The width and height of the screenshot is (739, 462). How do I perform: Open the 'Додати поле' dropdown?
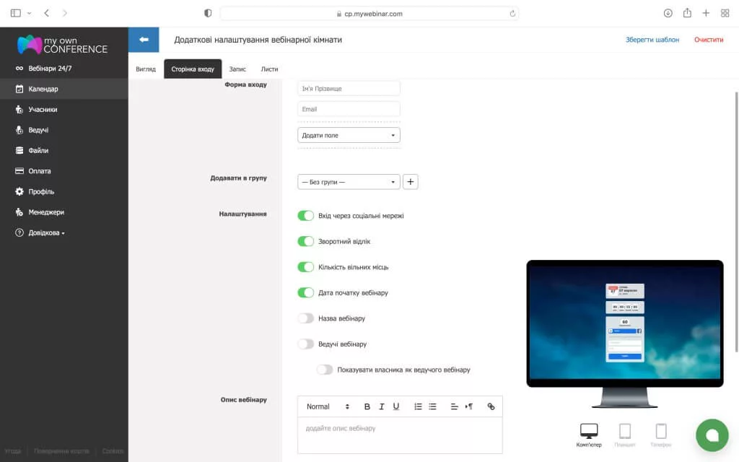click(x=349, y=135)
